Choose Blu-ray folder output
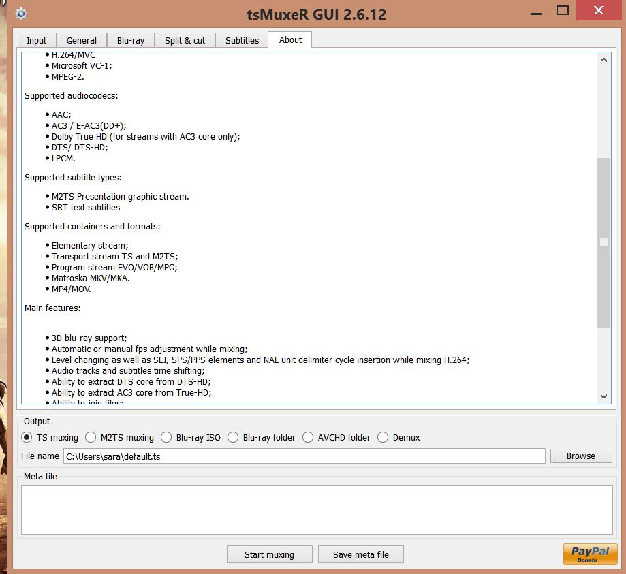 (x=262, y=438)
